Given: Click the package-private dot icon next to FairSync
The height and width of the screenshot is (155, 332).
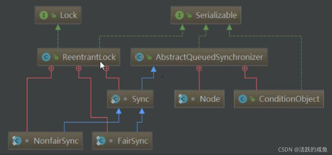Looking at the screenshot, I should pos(111,141).
